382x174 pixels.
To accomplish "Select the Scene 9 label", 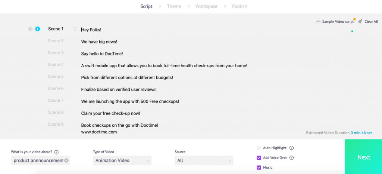I will 56,124.
